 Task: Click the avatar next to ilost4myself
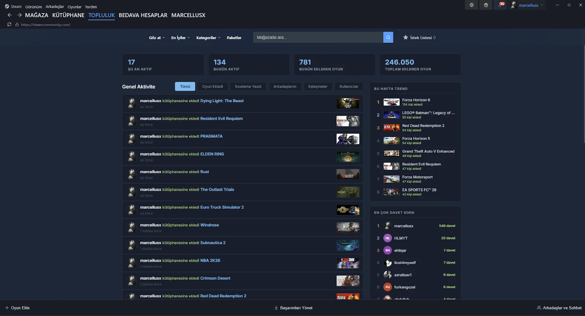388,263
